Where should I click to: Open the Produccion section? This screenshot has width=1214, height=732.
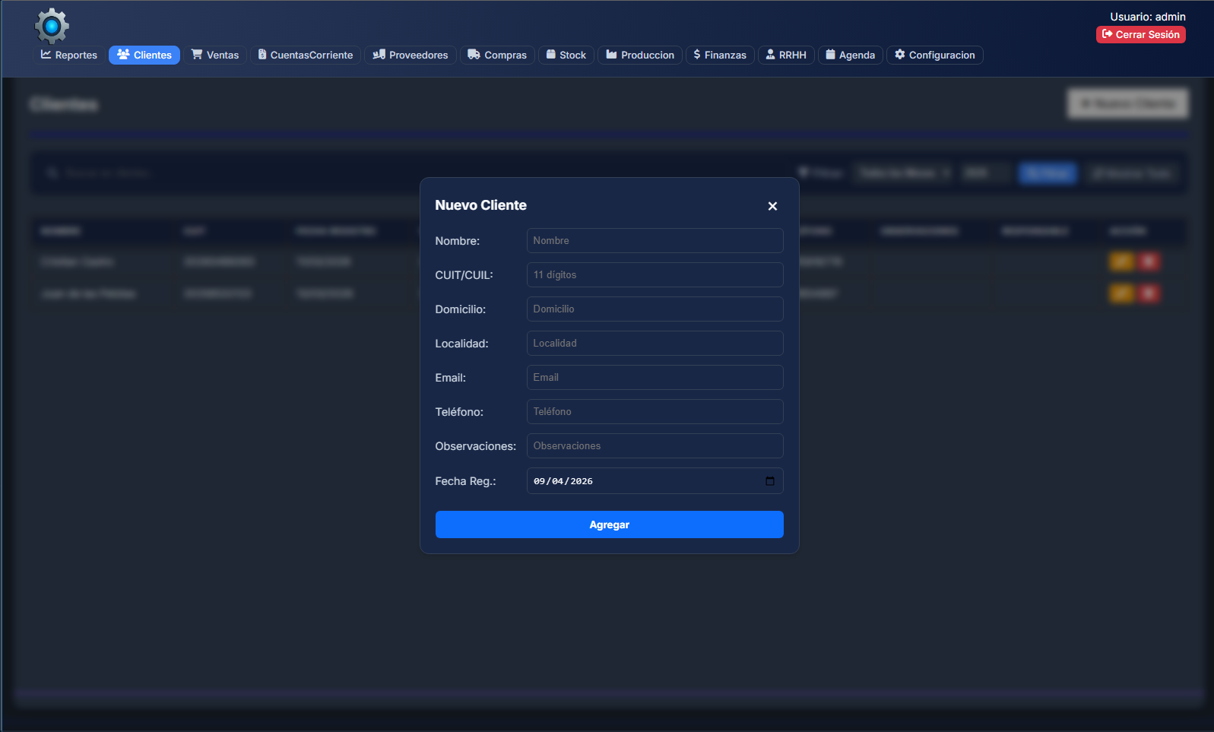click(640, 55)
